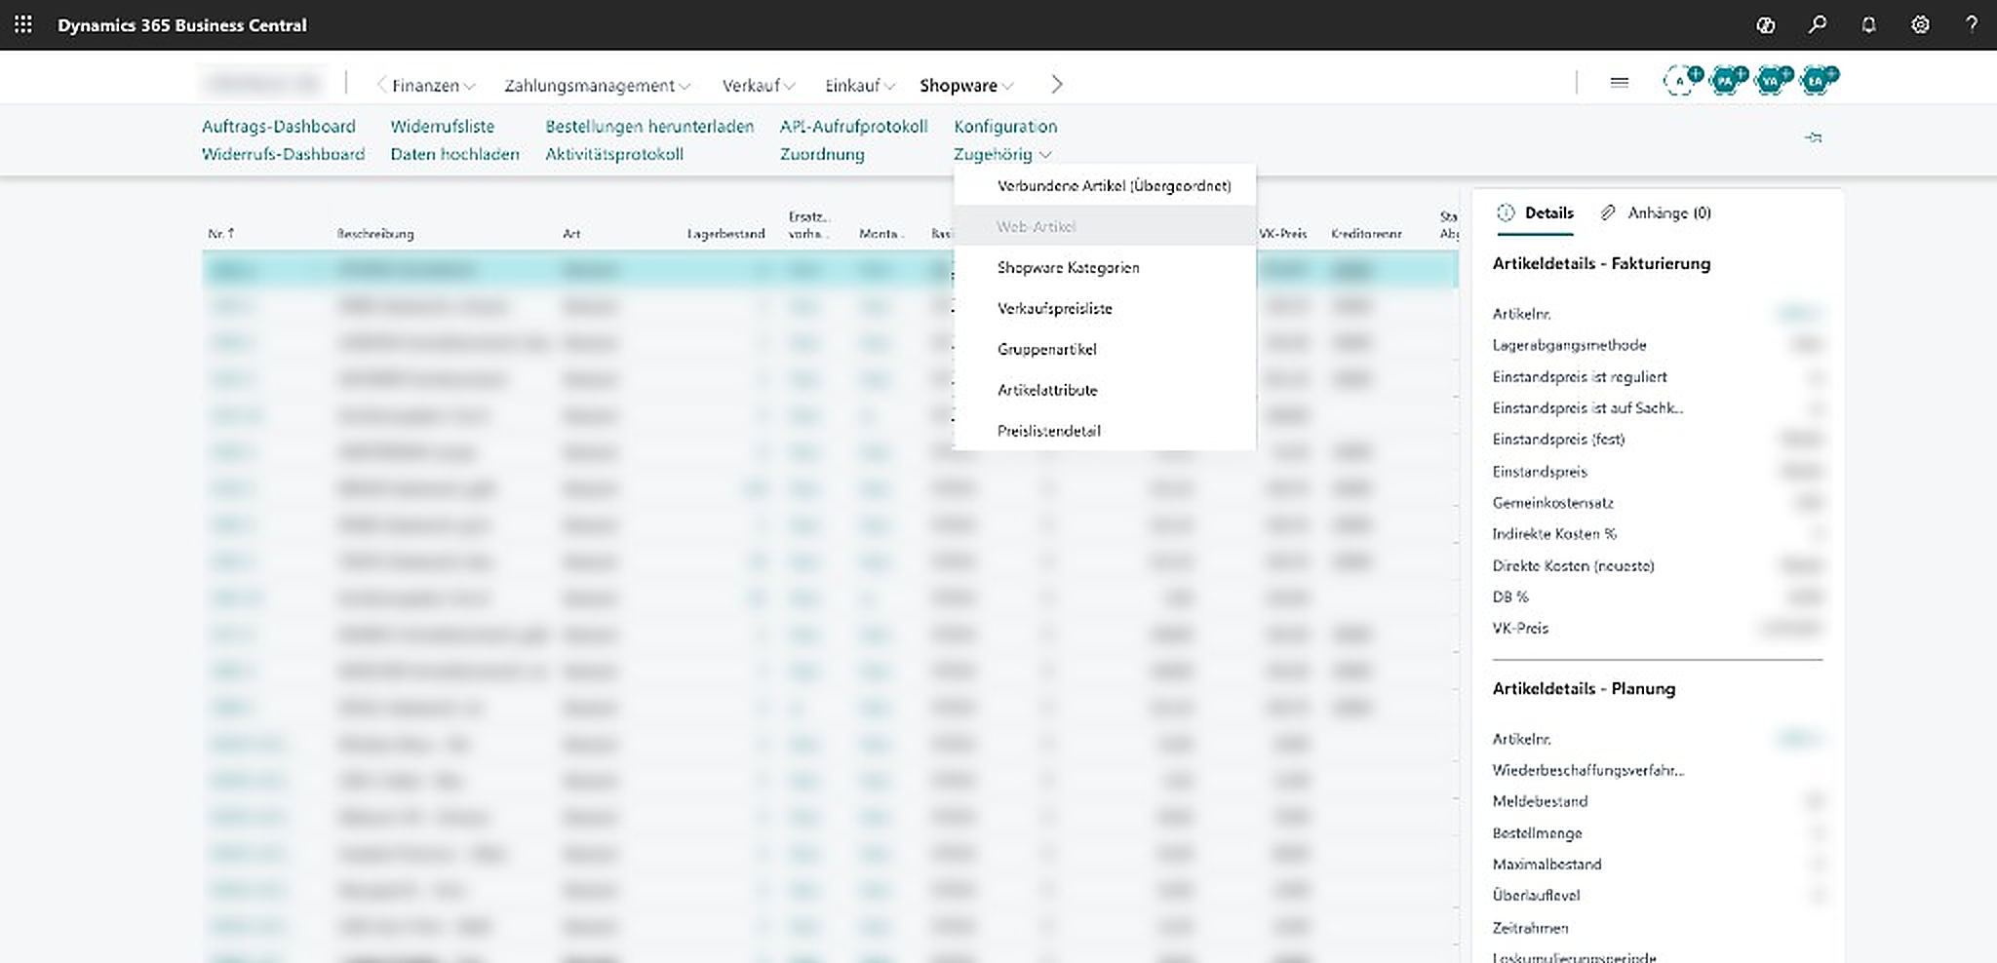The image size is (1997, 963).
Task: Click the DB % field label
Action: (x=1510, y=597)
